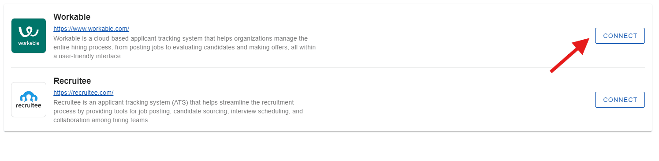This screenshot has height=161, width=659.
Task: Open the https://www.workable.com/ link
Action: point(91,29)
